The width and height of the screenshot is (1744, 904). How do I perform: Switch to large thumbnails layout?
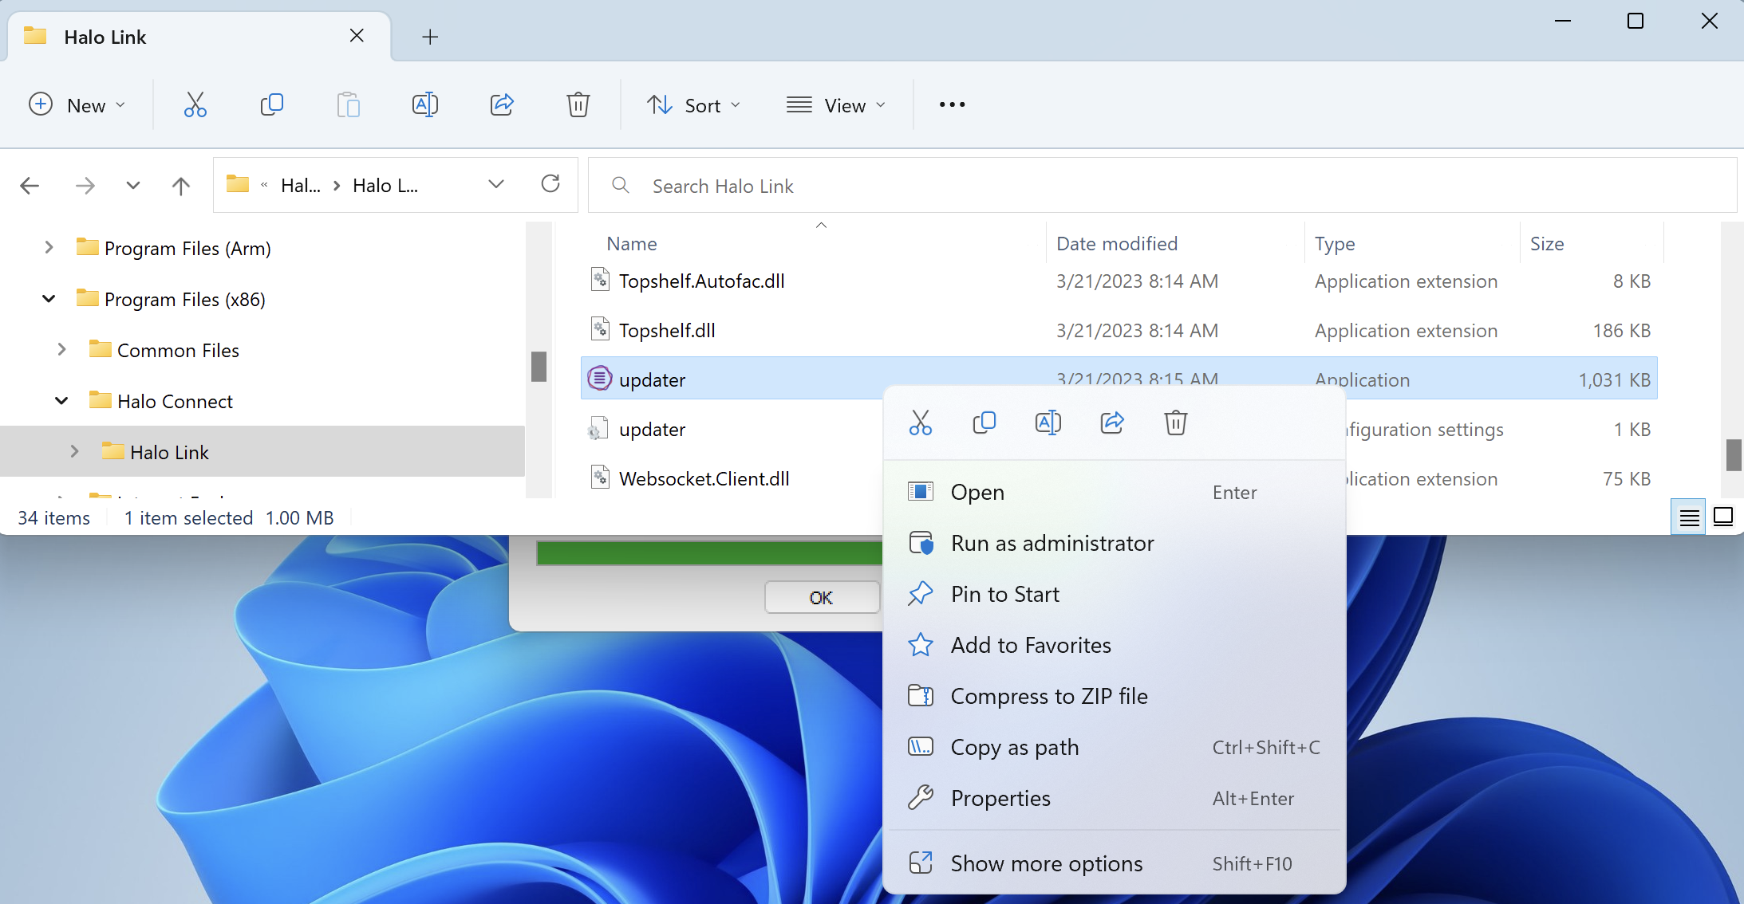[1722, 517]
